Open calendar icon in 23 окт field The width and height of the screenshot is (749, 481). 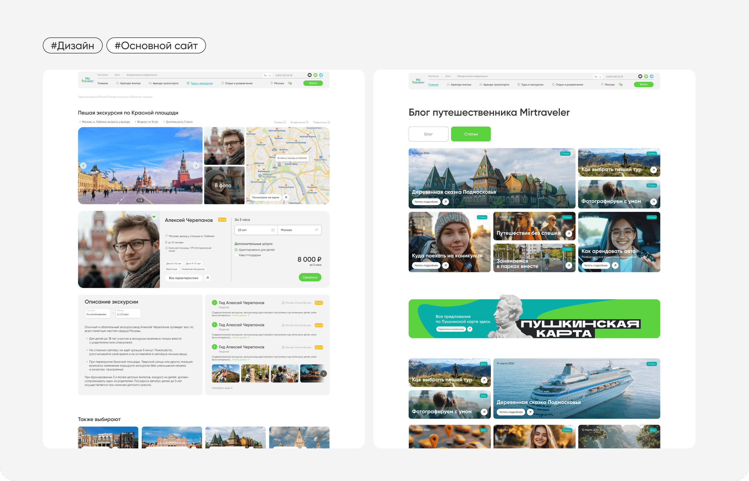[x=273, y=230]
